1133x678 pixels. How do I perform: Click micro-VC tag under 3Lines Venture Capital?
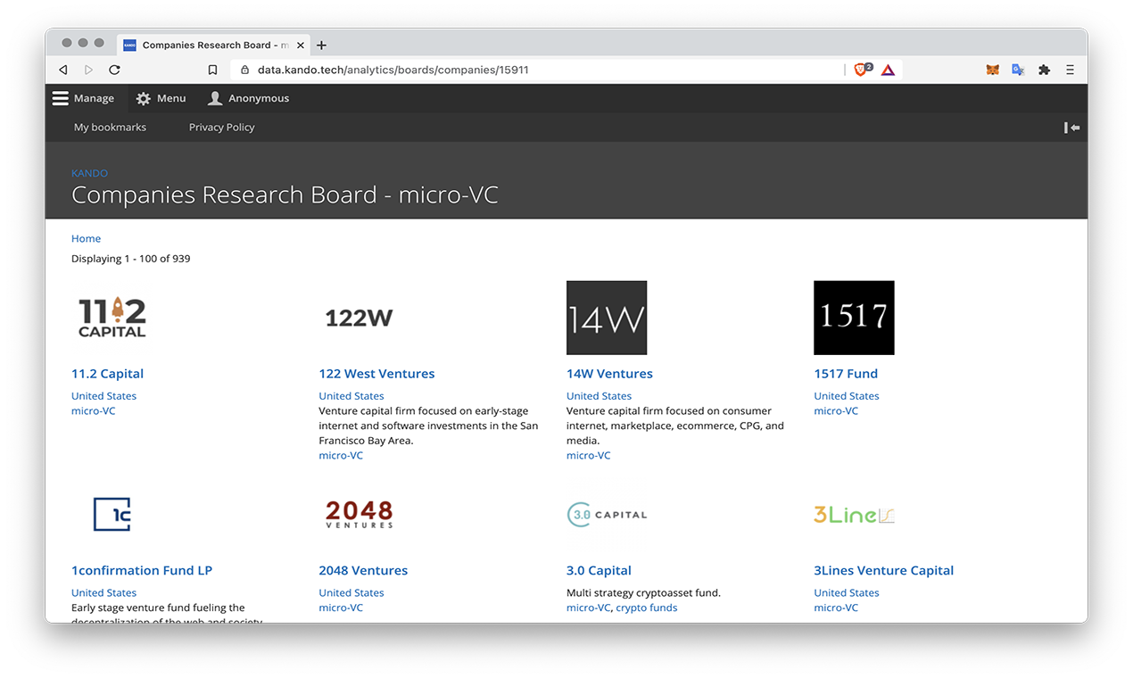point(836,608)
